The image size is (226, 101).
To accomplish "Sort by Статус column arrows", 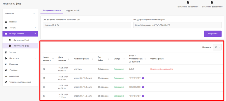I will click(x=124, y=59).
